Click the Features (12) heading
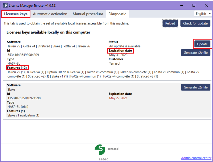Screen dimensions: 213x162 (x=17, y=68)
